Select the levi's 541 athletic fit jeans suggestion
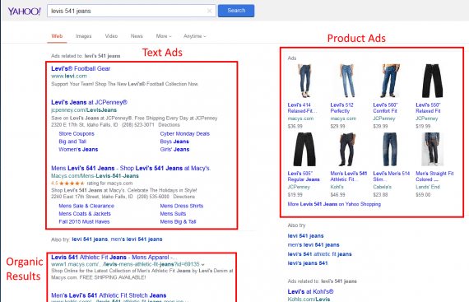Viewport: 469px width, 302px height. pos(319,254)
